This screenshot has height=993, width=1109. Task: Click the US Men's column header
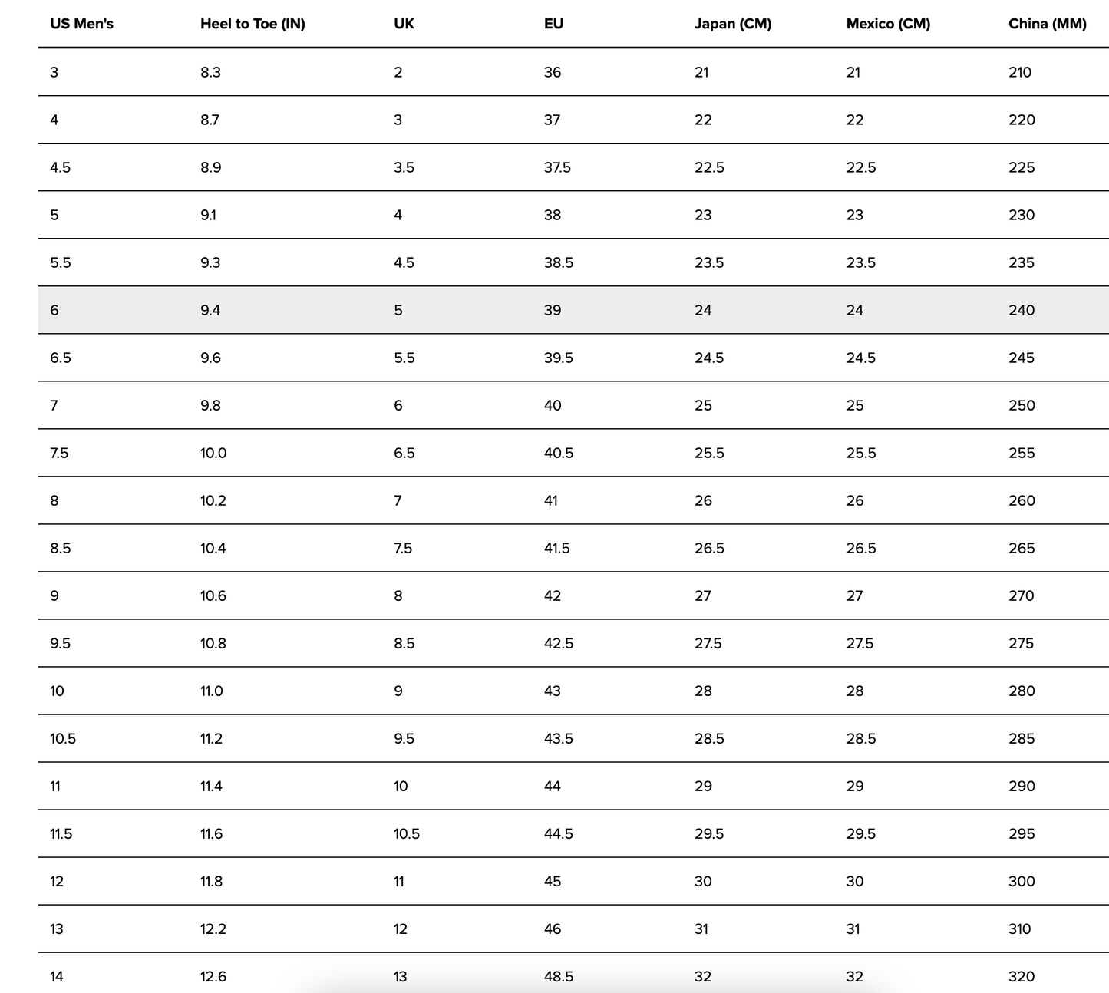(81, 24)
